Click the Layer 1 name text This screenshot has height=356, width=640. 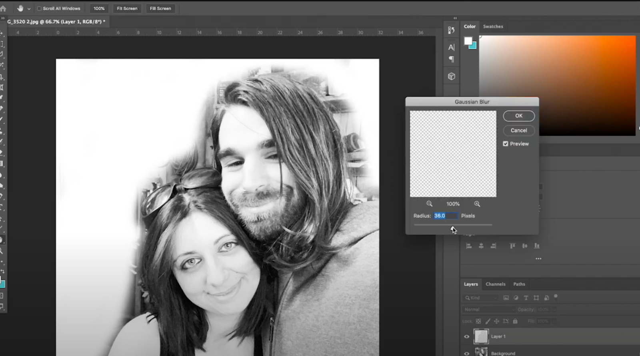pos(498,336)
